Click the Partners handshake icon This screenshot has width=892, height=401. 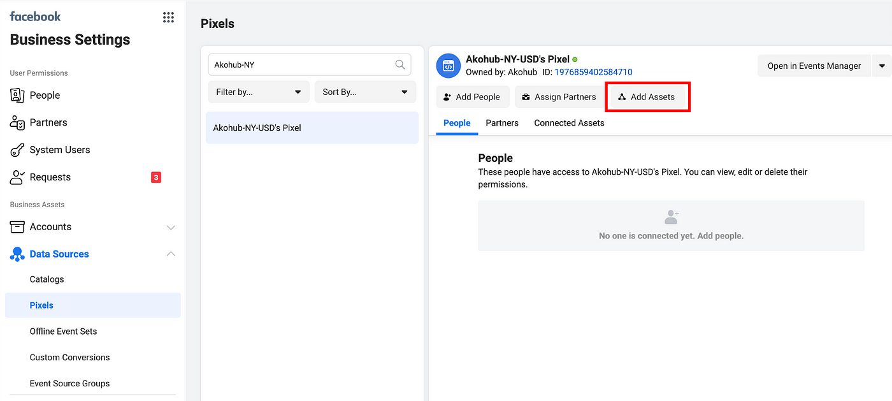[x=17, y=122]
